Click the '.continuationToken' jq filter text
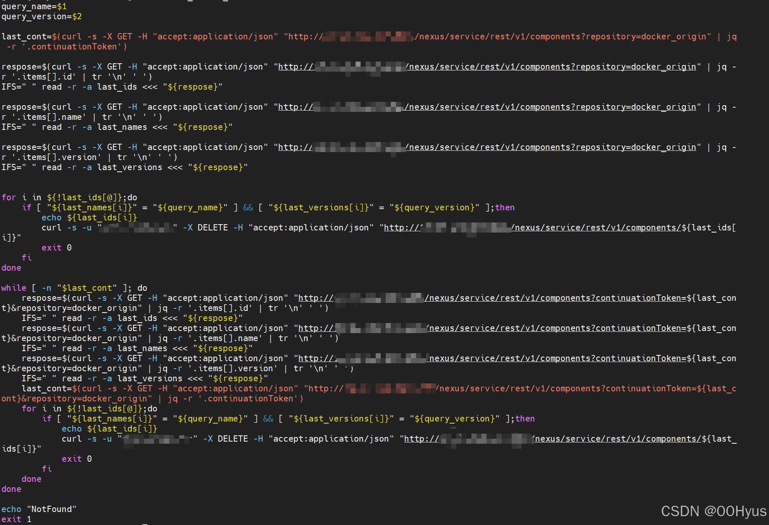 pos(71,47)
